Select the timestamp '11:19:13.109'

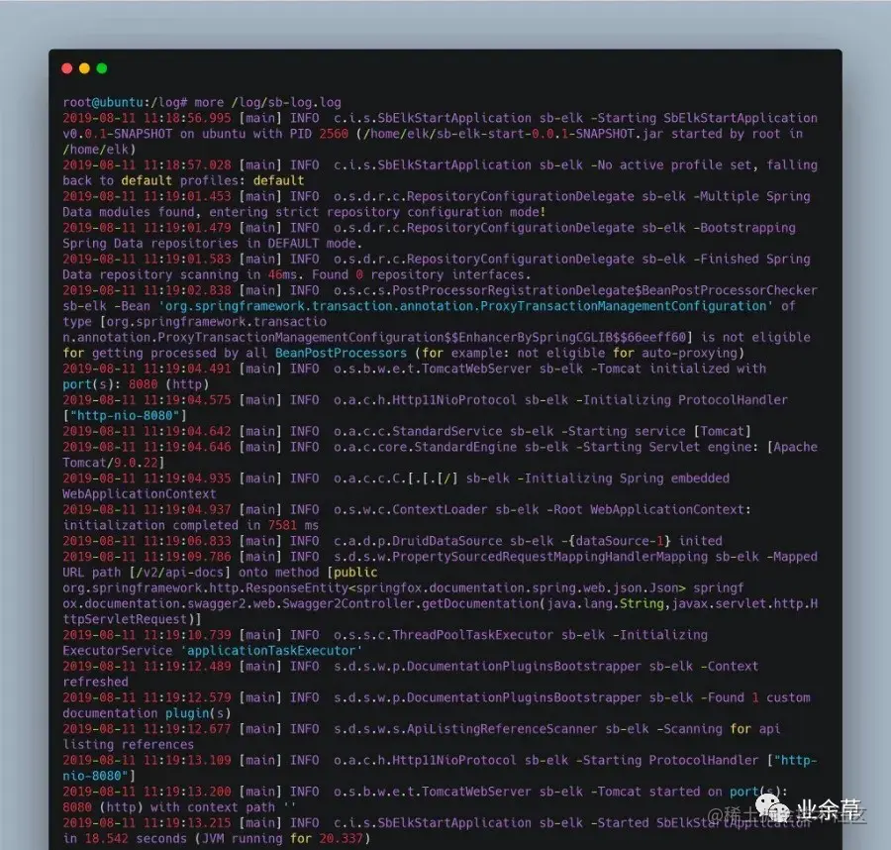[x=187, y=760]
